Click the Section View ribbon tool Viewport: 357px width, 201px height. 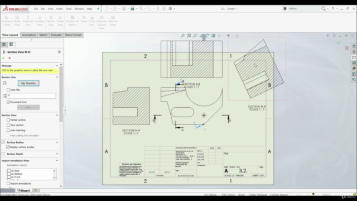pyautogui.click(x=51, y=21)
